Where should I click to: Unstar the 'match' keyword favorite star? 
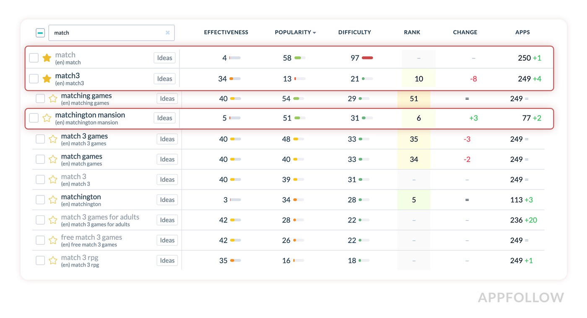pos(47,58)
